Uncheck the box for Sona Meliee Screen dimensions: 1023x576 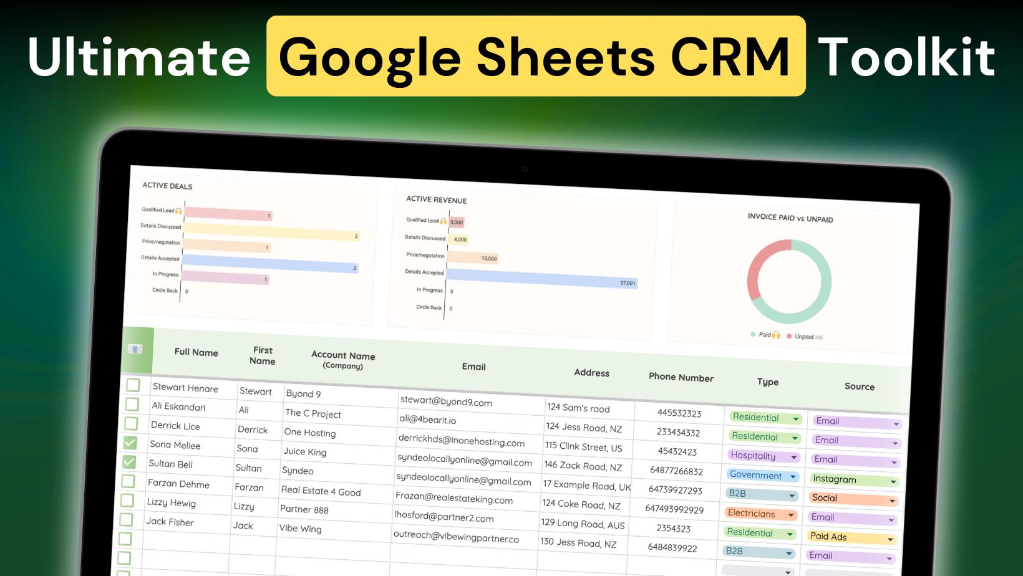click(x=130, y=443)
